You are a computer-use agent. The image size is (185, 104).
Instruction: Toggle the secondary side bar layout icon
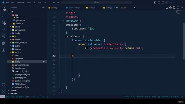pyautogui.click(x=163, y=3)
